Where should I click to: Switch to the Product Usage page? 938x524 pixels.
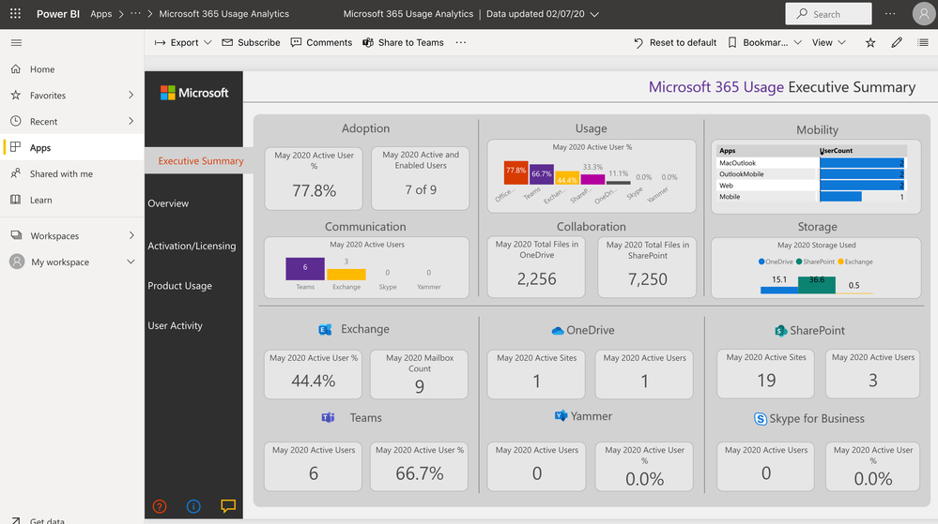click(179, 286)
